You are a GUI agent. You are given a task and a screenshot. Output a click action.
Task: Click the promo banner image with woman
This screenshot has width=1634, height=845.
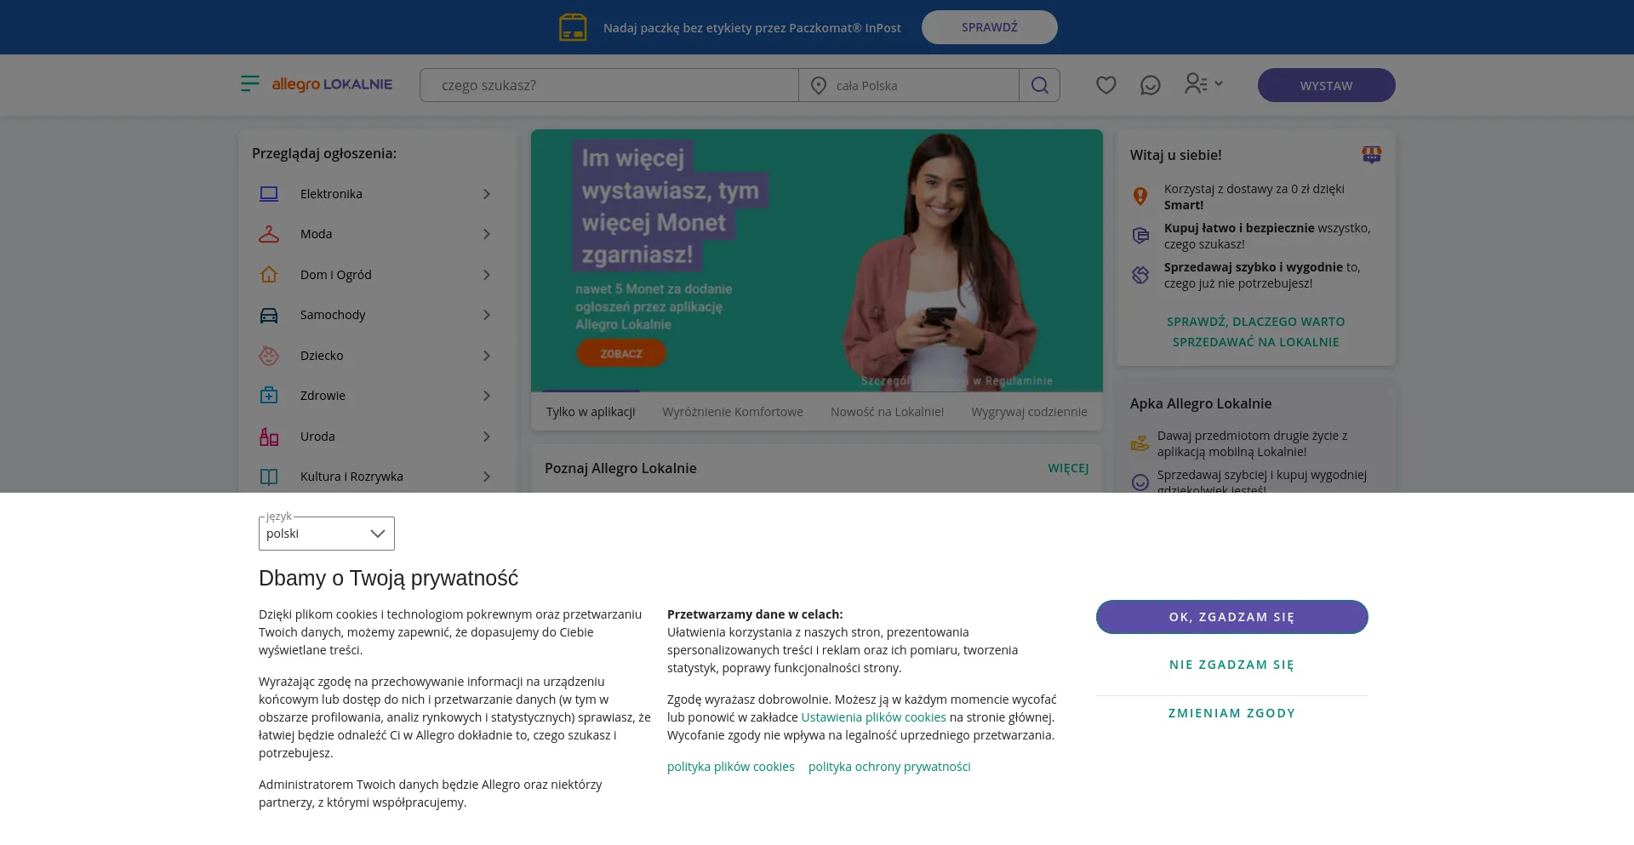pos(817,260)
